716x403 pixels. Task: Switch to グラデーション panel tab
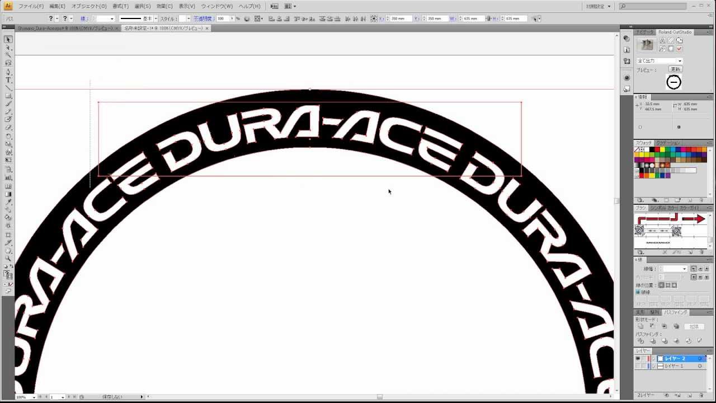667,143
